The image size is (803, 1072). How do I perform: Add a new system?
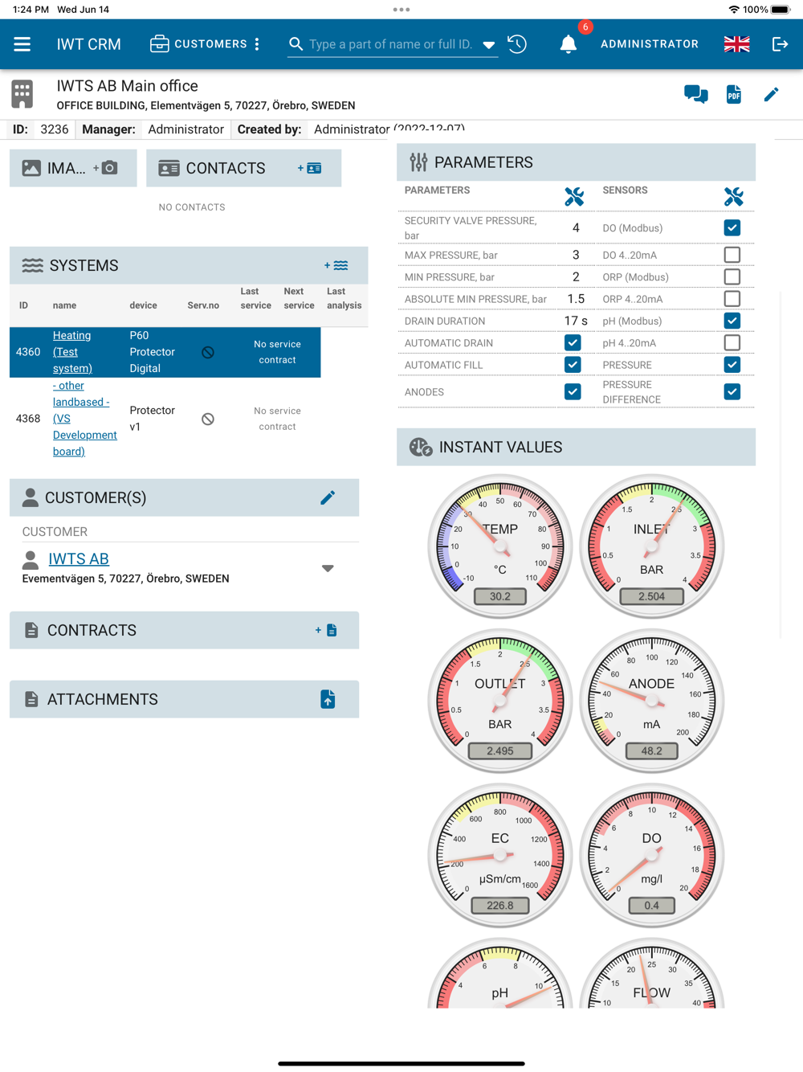[336, 265]
